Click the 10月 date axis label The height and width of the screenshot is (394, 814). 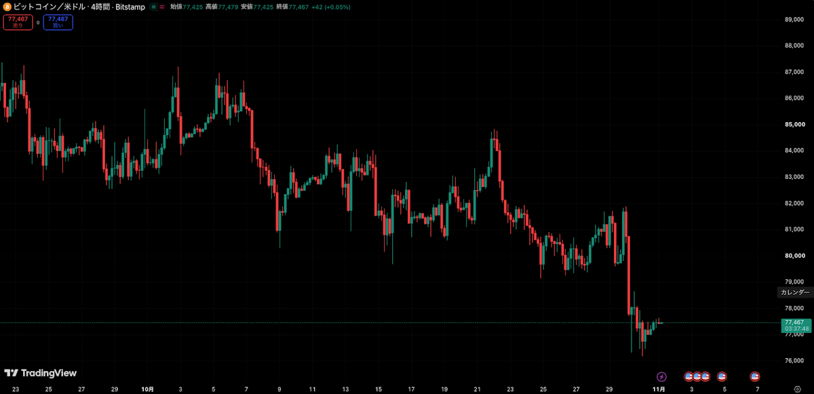tap(148, 389)
